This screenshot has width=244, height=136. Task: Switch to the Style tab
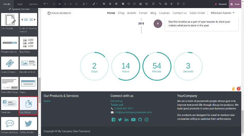coord(20,4)
